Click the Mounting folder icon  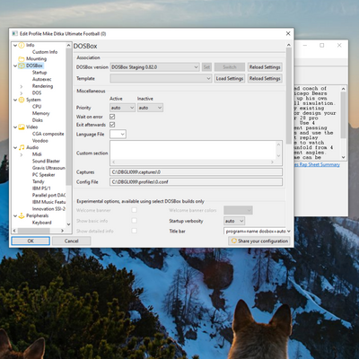pyautogui.click(x=22, y=58)
